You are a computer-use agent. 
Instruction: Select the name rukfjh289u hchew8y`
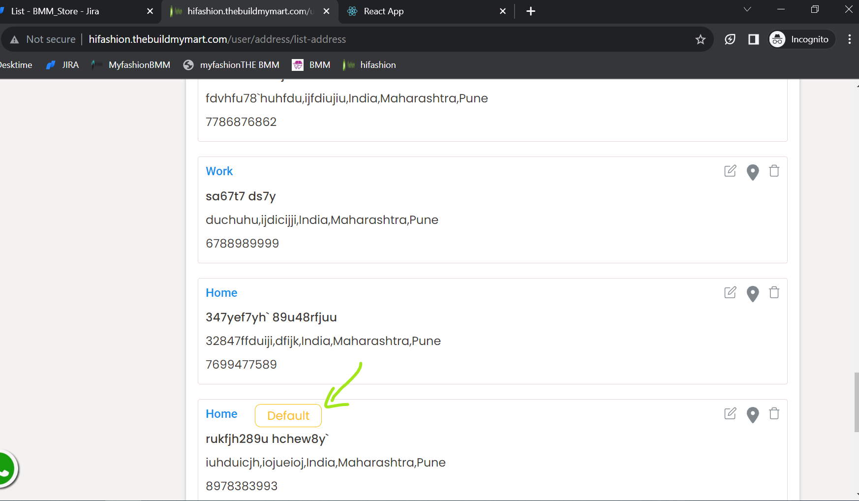click(x=267, y=439)
